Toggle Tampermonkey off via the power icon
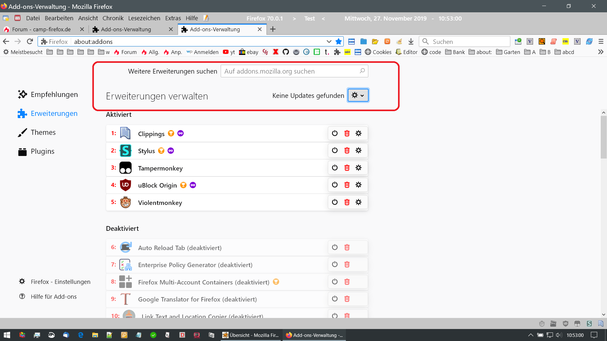The image size is (607, 341). tap(335, 168)
